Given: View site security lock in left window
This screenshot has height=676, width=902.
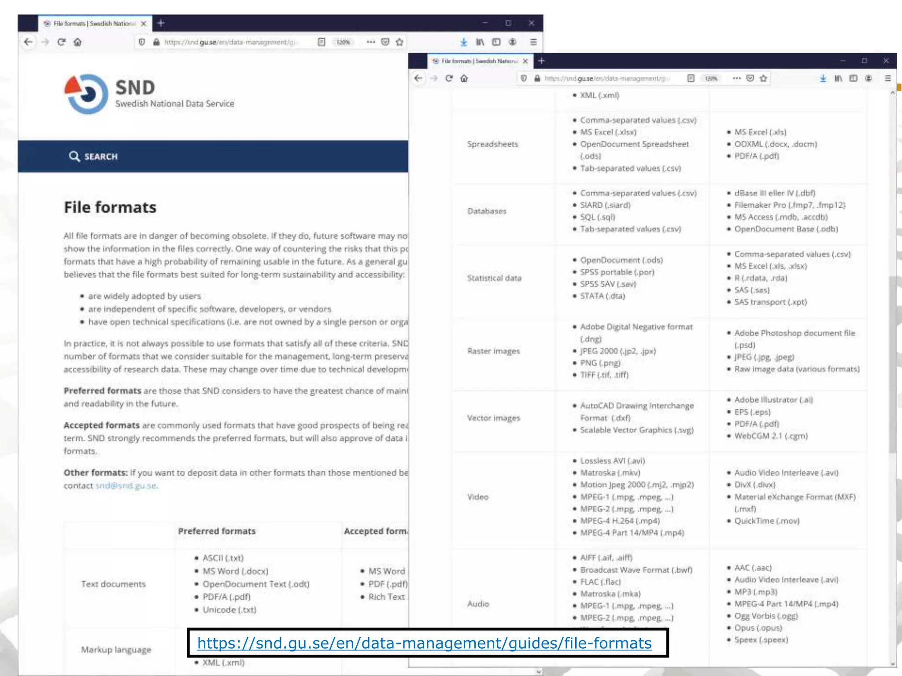Looking at the screenshot, I should pos(156,42).
